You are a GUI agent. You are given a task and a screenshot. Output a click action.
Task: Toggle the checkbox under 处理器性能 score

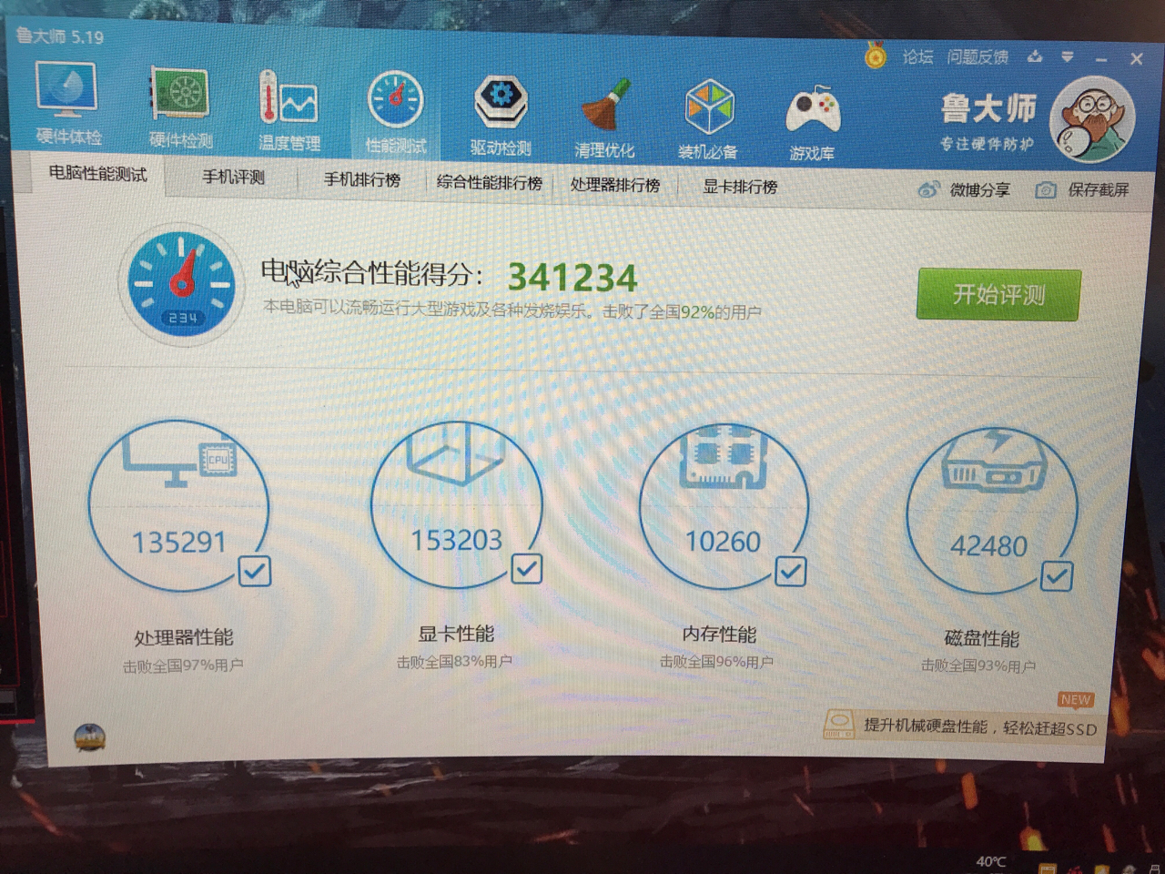pyautogui.click(x=254, y=572)
